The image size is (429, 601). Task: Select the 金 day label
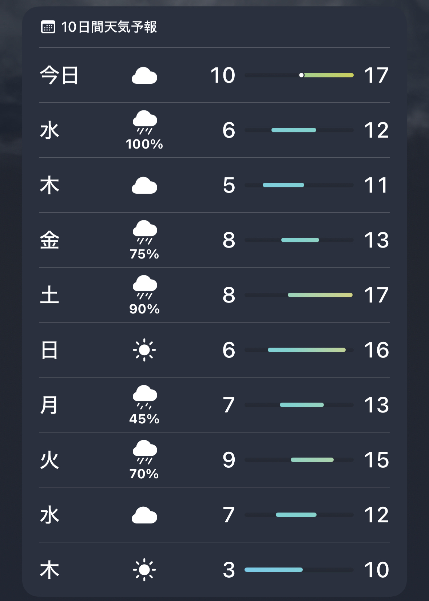(x=49, y=240)
